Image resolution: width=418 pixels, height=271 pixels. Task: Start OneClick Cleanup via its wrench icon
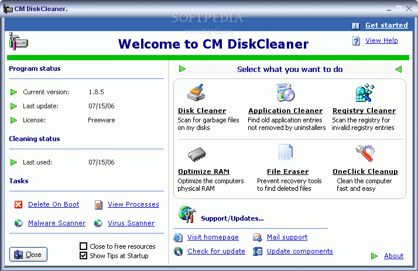[365, 153]
